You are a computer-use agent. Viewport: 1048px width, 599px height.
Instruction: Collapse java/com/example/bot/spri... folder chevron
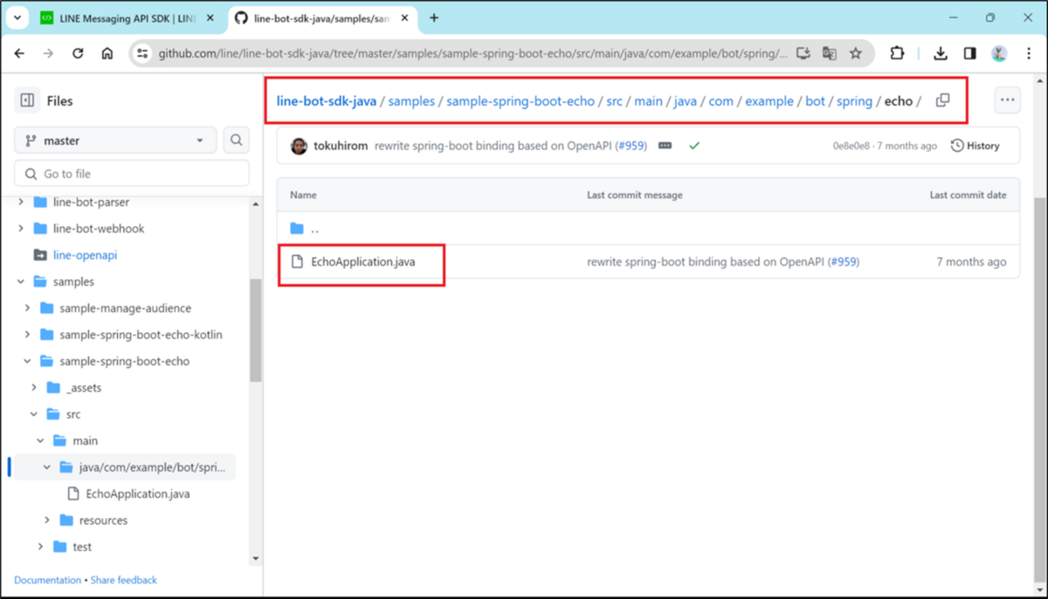[47, 467]
